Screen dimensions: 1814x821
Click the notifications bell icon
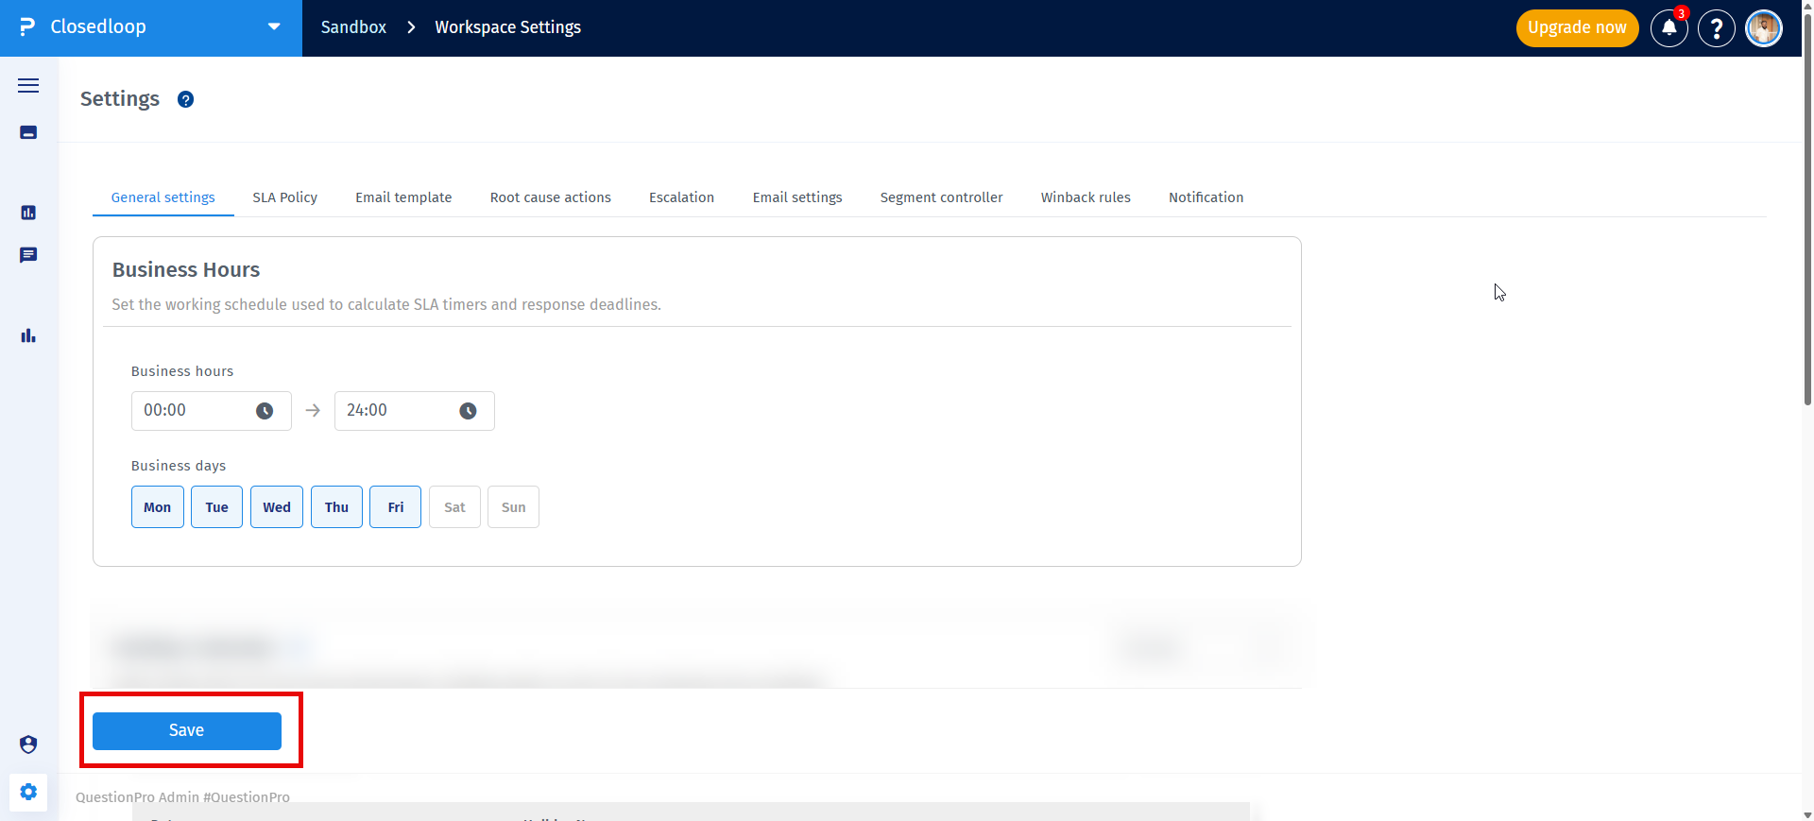point(1669,27)
